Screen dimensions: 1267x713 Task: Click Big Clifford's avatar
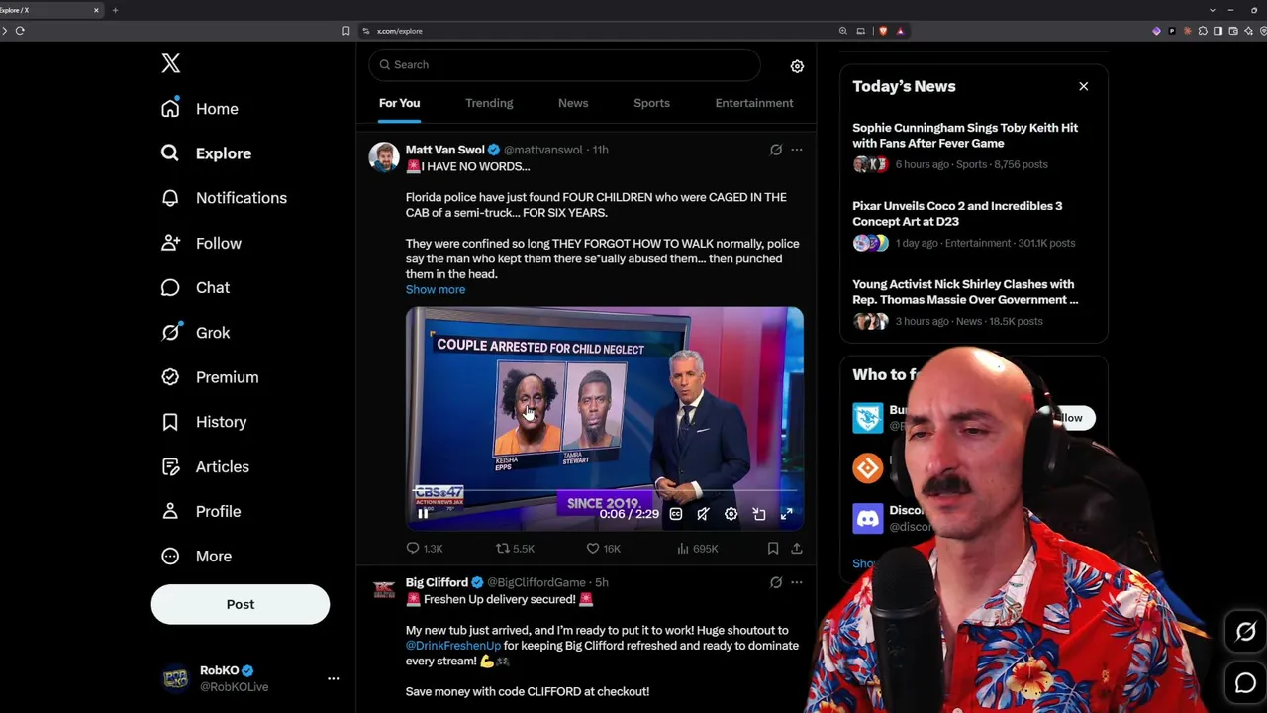[384, 590]
